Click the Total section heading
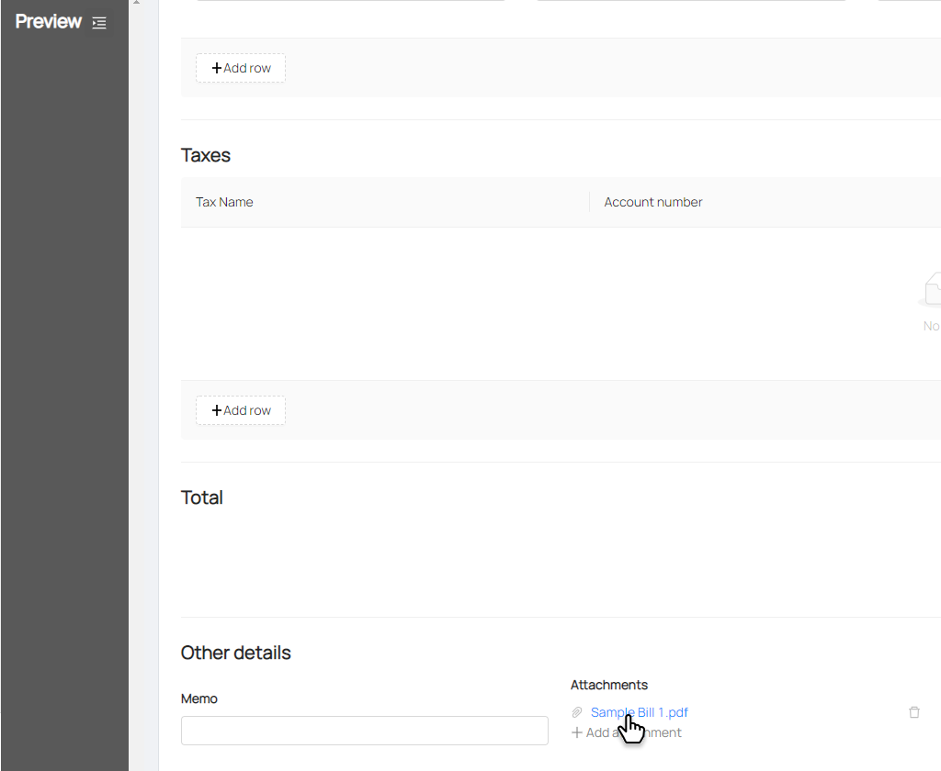 tap(202, 497)
